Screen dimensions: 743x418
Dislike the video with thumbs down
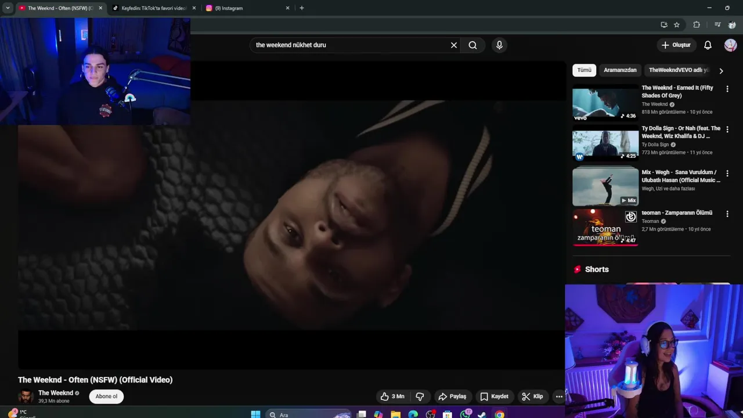pyautogui.click(x=420, y=397)
